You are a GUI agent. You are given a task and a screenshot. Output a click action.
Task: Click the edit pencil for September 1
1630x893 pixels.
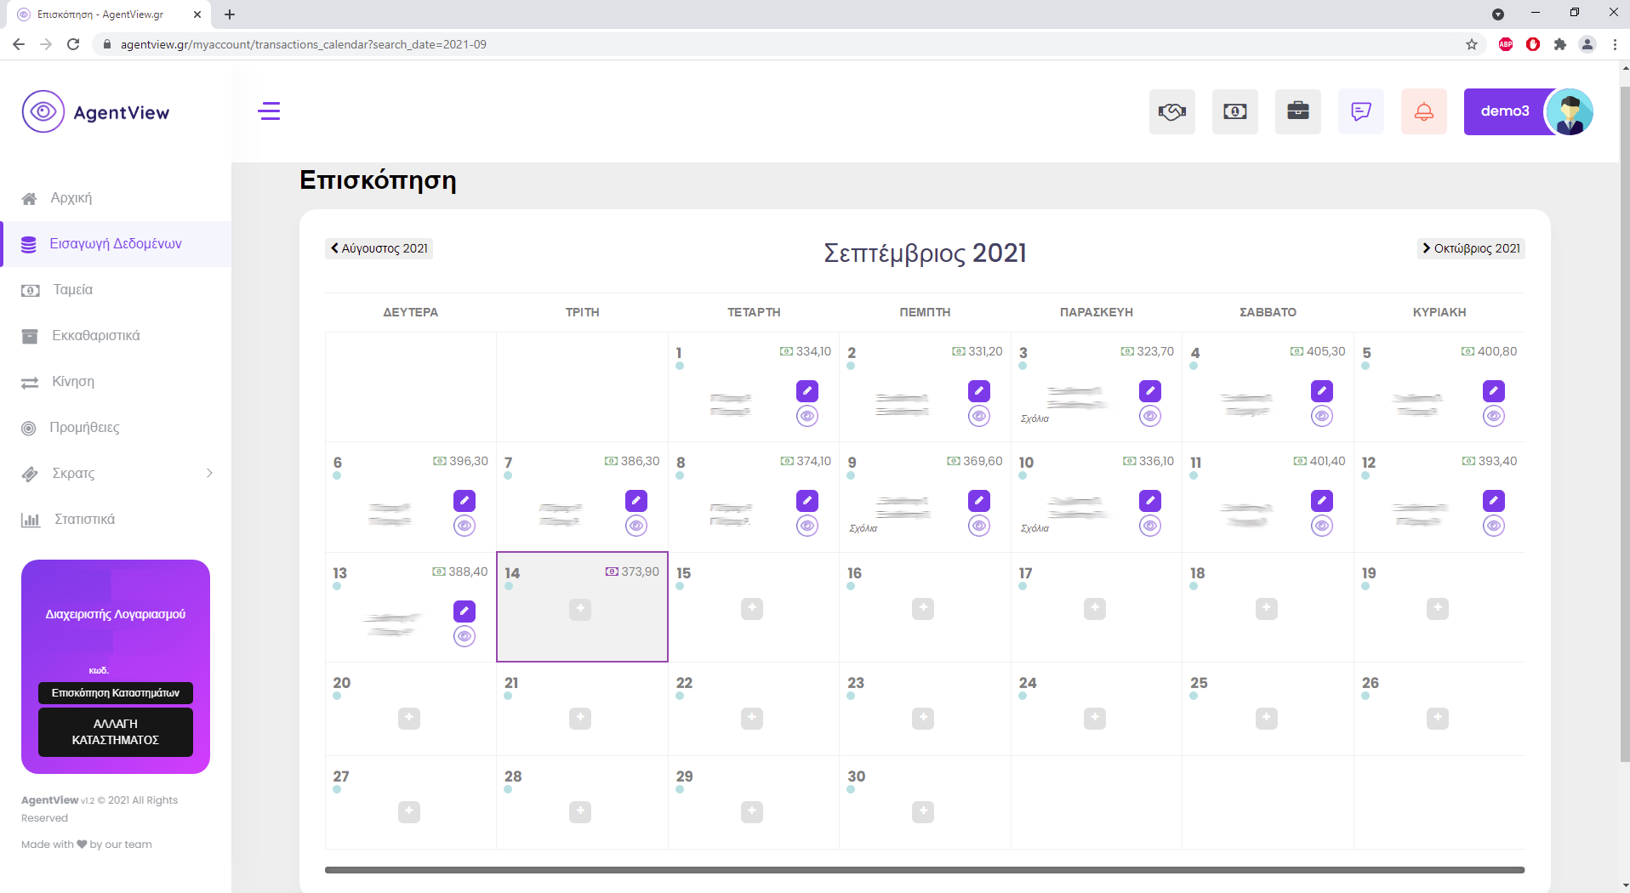coord(806,391)
